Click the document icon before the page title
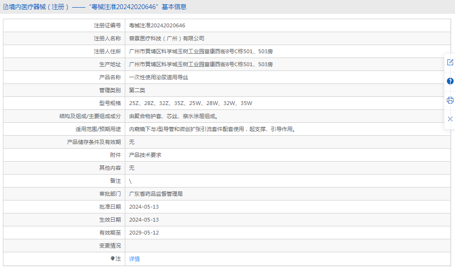This screenshot has width=455, height=271. pyautogui.click(x=5, y=7)
